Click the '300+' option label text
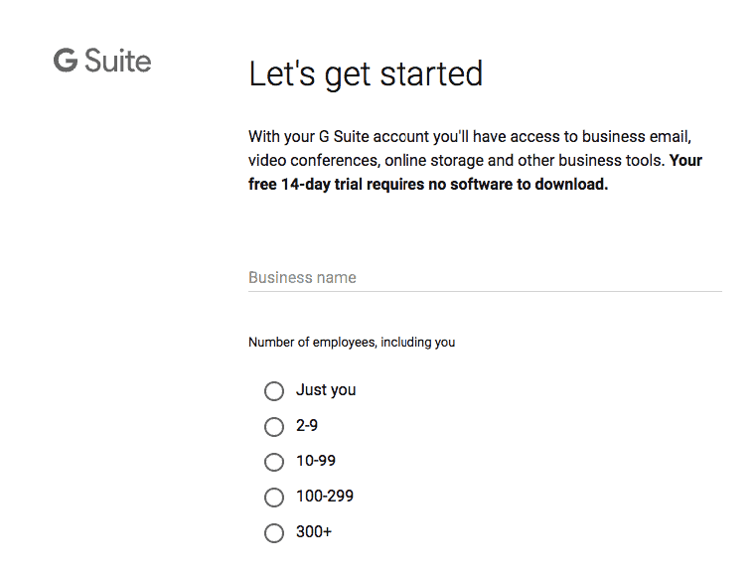This screenshot has height=571, width=756. tap(314, 531)
